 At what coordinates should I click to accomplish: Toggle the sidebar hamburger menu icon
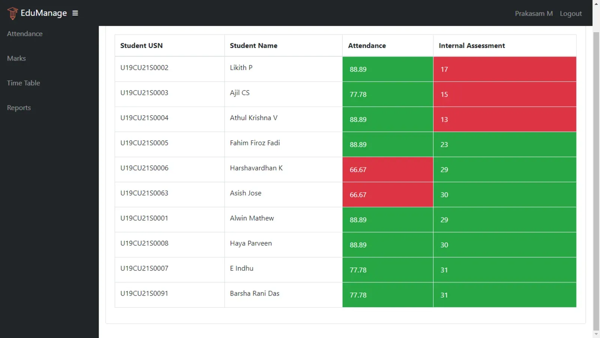click(75, 13)
